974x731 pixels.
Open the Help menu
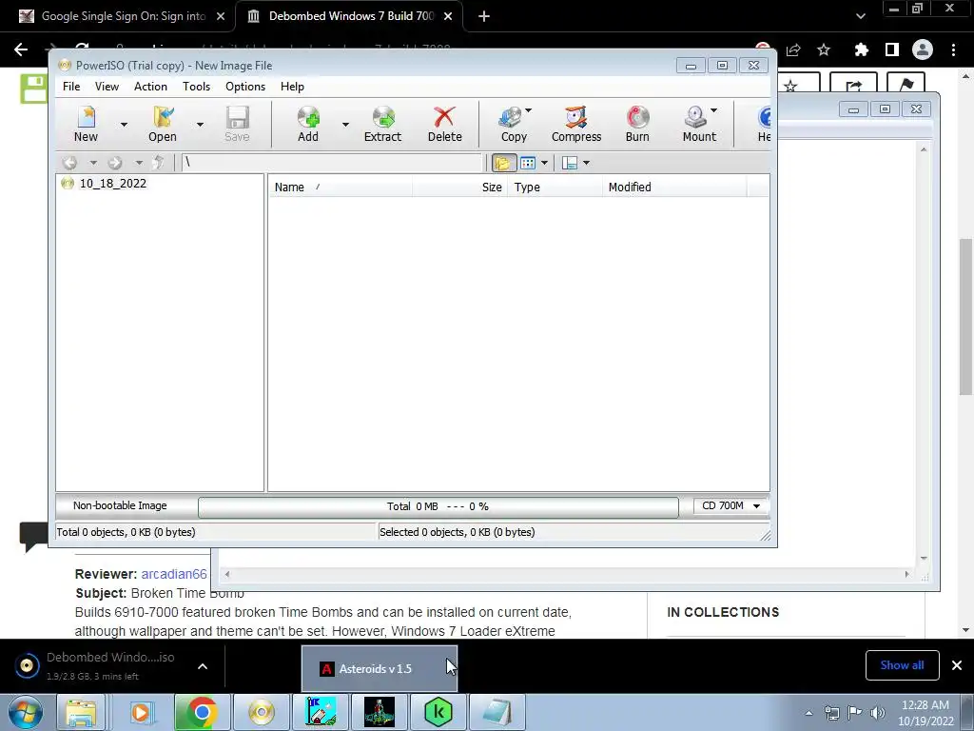pos(292,87)
